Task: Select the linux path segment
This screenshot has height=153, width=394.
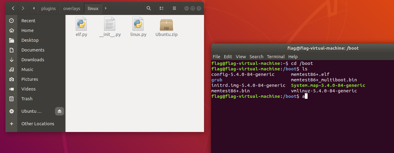Action: click(93, 8)
